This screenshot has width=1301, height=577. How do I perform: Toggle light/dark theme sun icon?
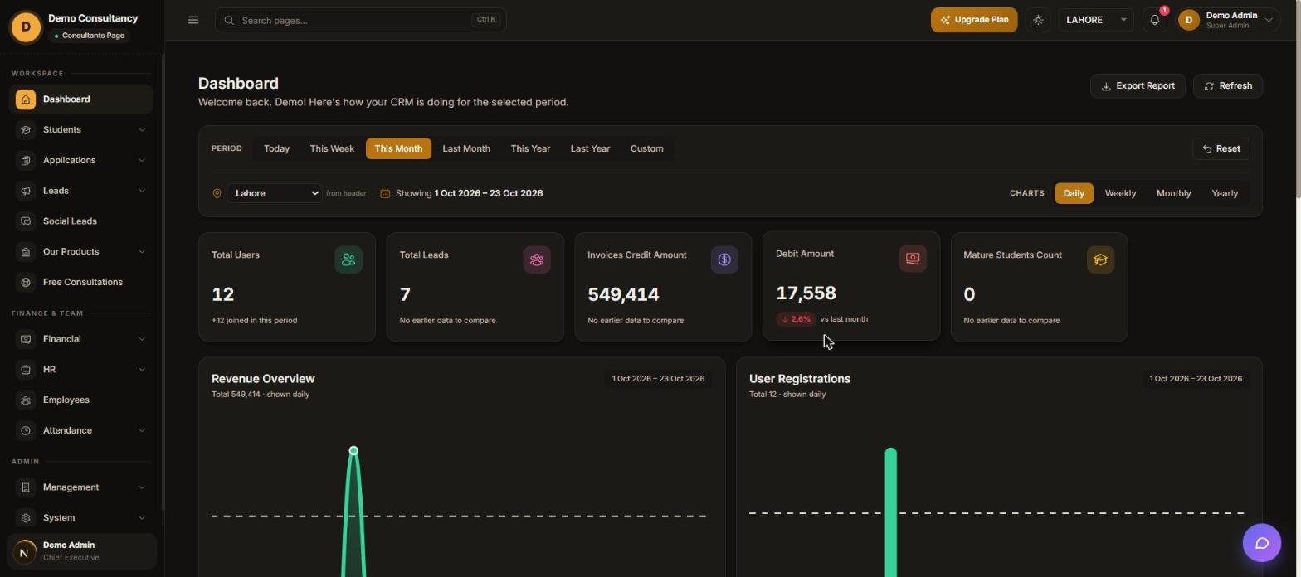coord(1038,20)
